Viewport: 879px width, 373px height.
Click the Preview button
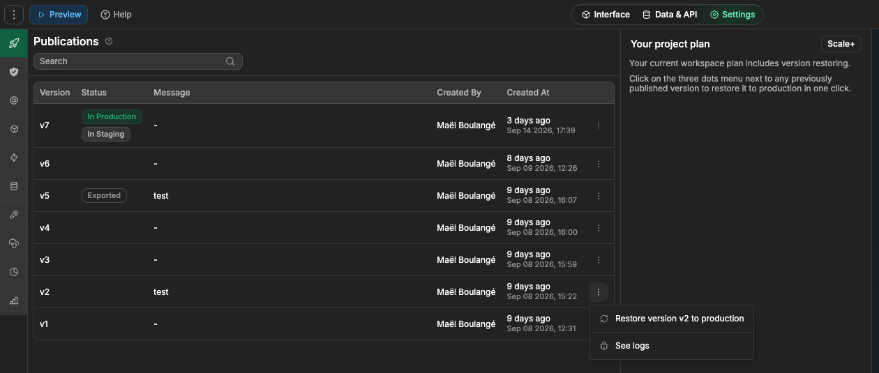(x=59, y=15)
